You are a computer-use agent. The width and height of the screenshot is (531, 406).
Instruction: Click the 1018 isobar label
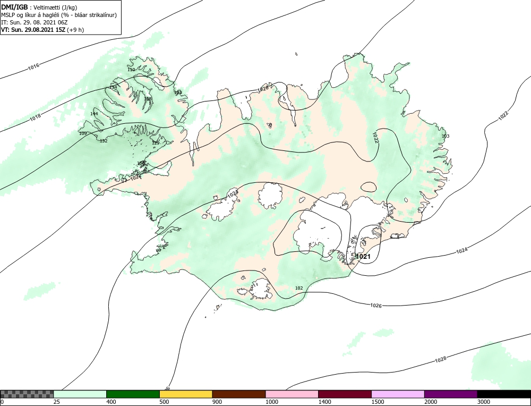pos(35,117)
